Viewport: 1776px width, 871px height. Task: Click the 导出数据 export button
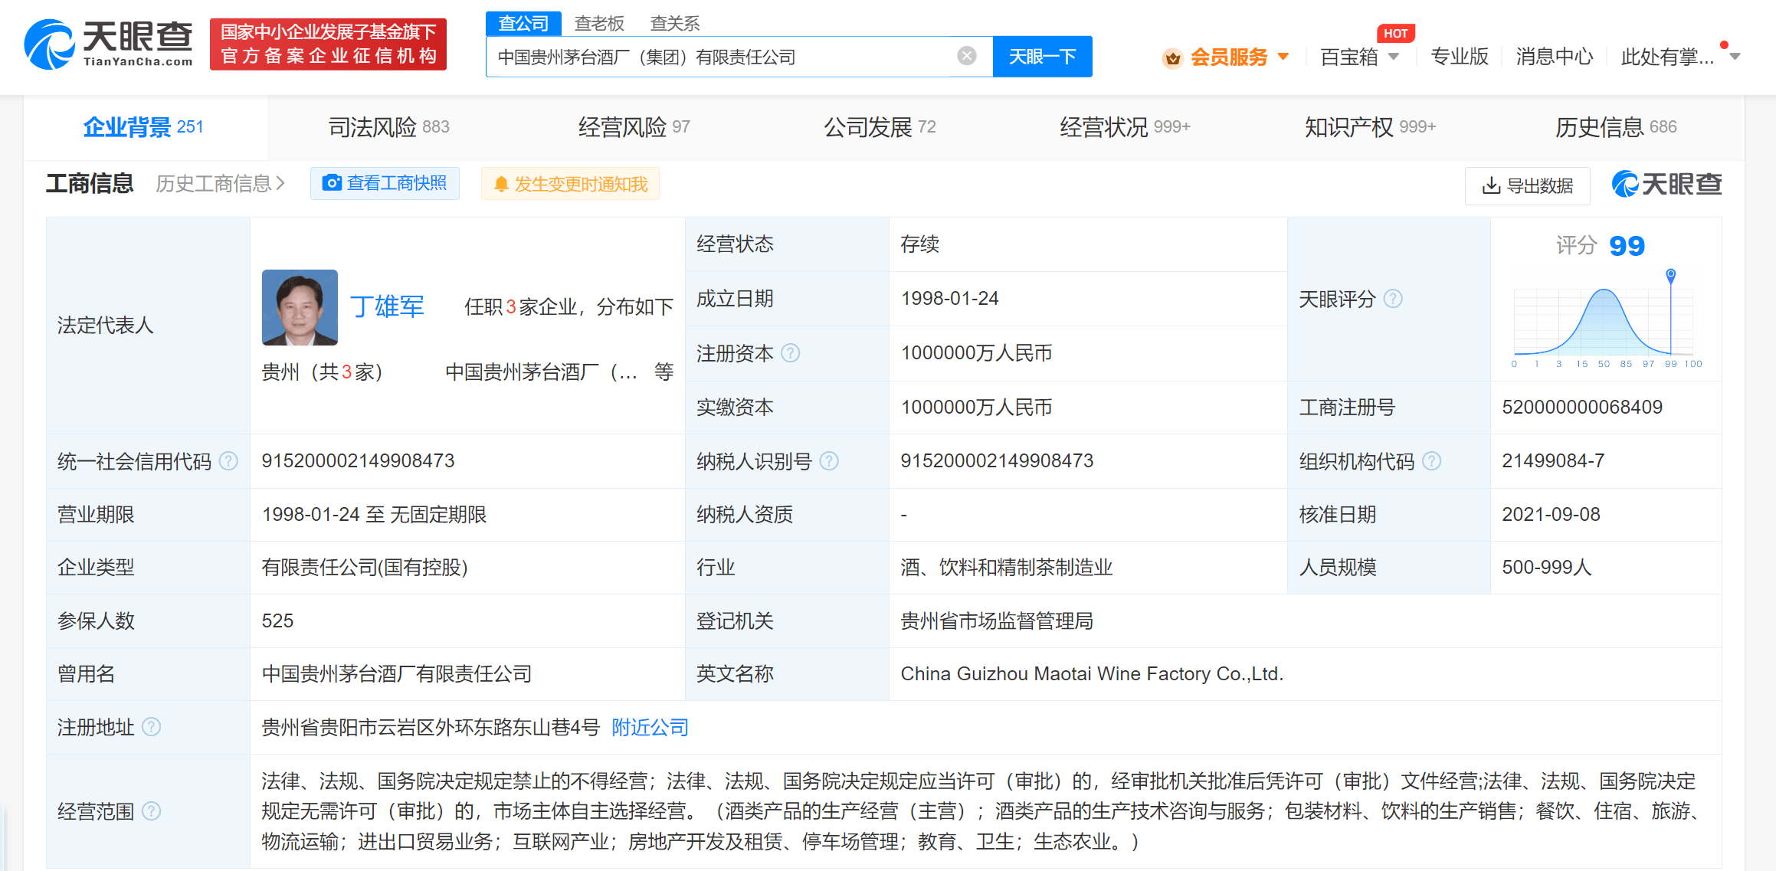coord(1527,185)
